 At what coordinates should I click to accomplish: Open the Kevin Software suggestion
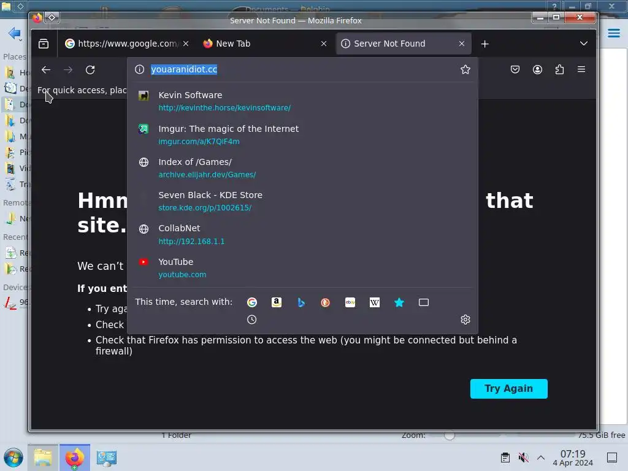pyautogui.click(x=303, y=101)
